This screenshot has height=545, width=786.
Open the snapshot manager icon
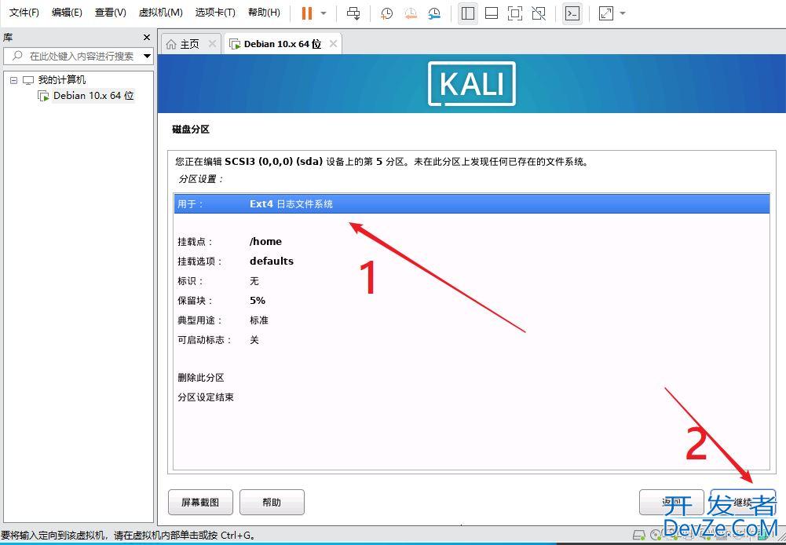coord(434,13)
